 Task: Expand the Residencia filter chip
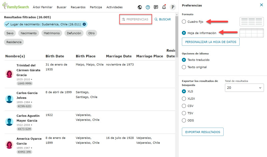point(14,42)
